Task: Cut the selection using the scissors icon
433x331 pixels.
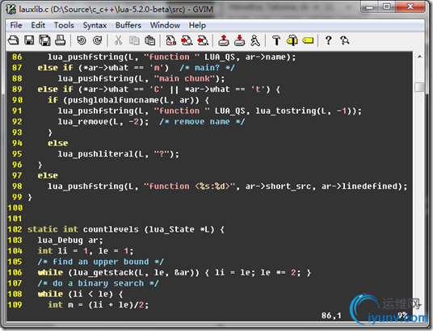Action: 118,40
